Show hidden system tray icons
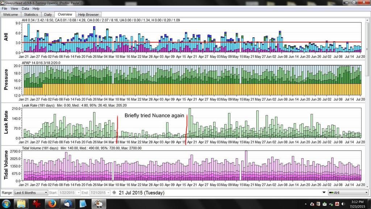Viewport: 371px width, 209px height. [307, 204]
